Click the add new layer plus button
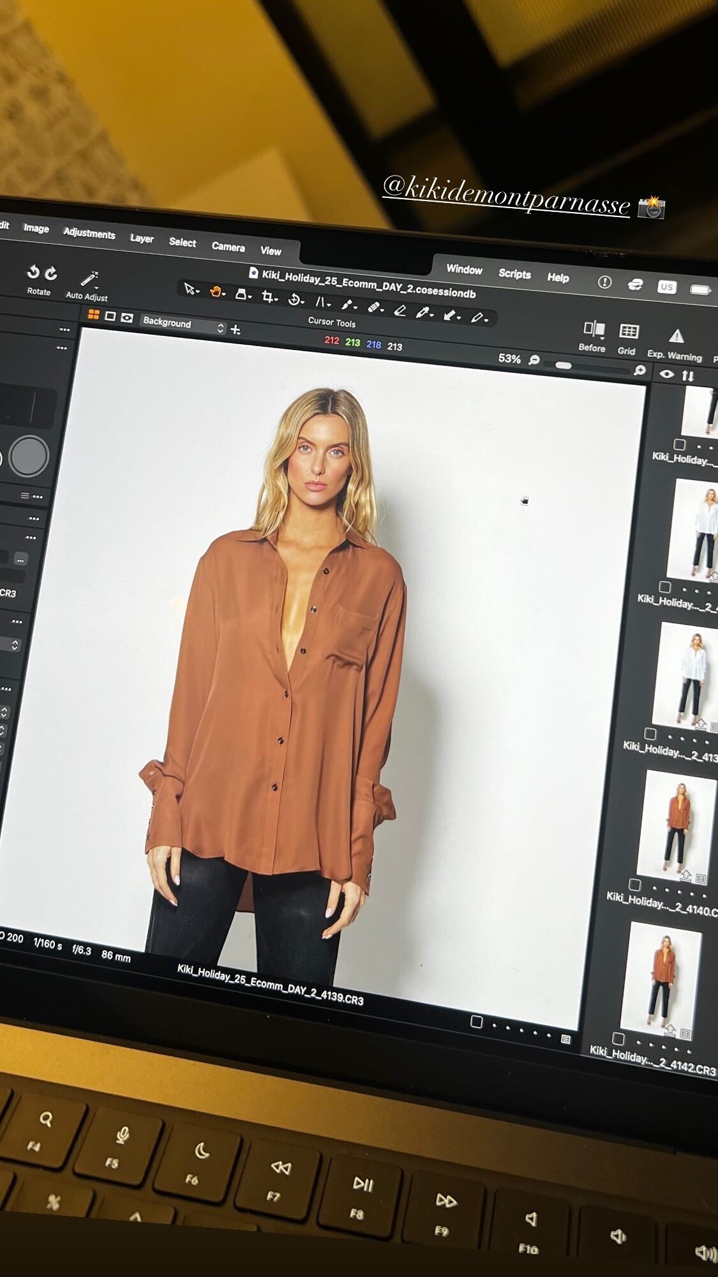Viewport: 718px width, 1277px height. pos(236,329)
